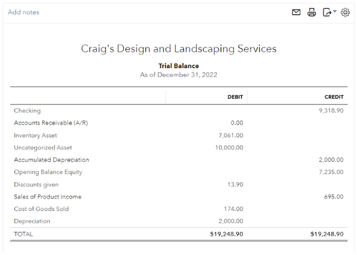Click Inventory Asset debit 7,061.00
357x255 pixels.
point(231,136)
